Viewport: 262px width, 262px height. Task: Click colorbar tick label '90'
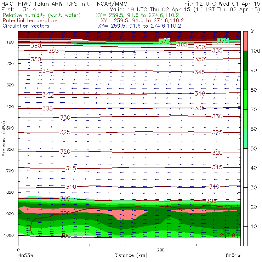[x=254, y=70]
